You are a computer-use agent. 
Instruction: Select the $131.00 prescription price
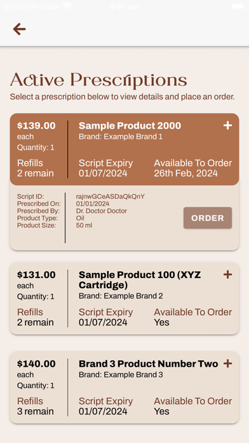[x=36, y=274]
